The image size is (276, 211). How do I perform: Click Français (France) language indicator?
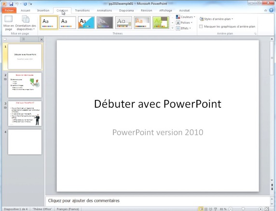(68, 209)
